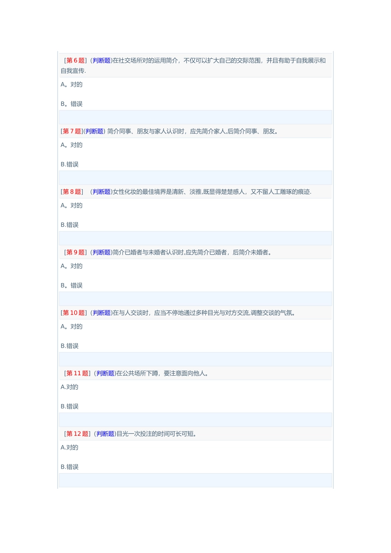Select answer B 错误 for question 12

click(x=70, y=467)
